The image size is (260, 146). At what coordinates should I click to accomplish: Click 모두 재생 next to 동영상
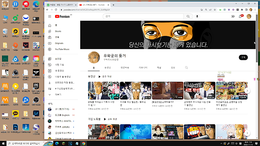(x=105, y=77)
